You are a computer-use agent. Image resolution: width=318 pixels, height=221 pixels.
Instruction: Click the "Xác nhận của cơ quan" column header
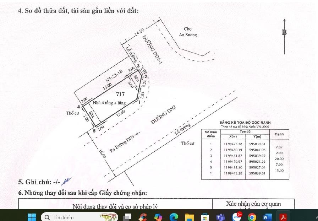pyautogui.click(x=253, y=204)
